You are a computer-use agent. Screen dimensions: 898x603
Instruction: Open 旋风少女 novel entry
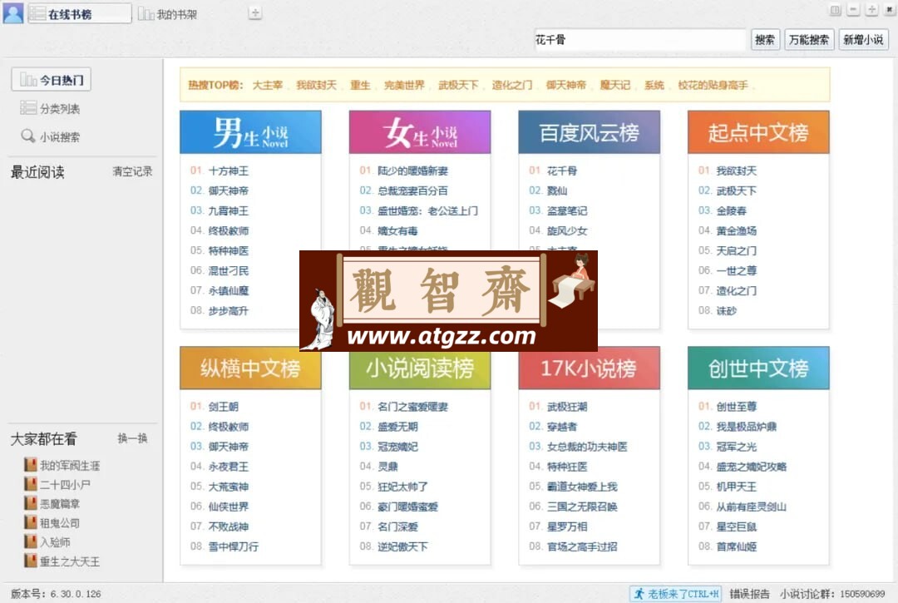(x=567, y=230)
